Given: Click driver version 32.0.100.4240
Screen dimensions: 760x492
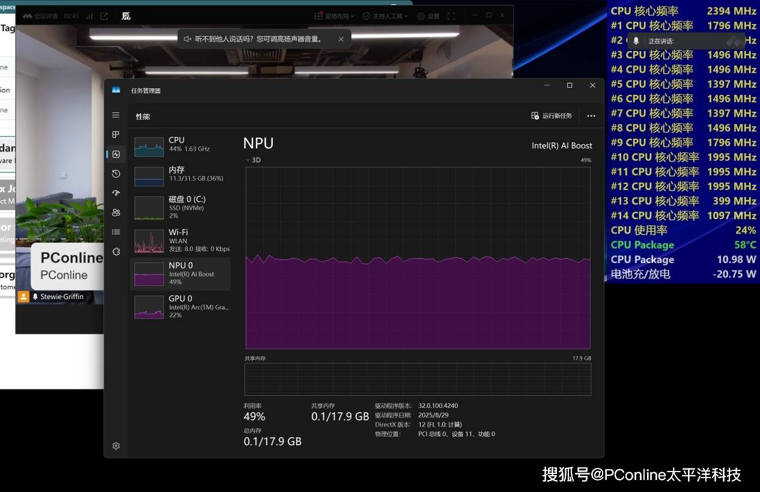Looking at the screenshot, I should 438,405.
